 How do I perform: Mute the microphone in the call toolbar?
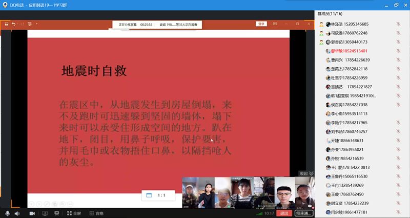coord(7,213)
